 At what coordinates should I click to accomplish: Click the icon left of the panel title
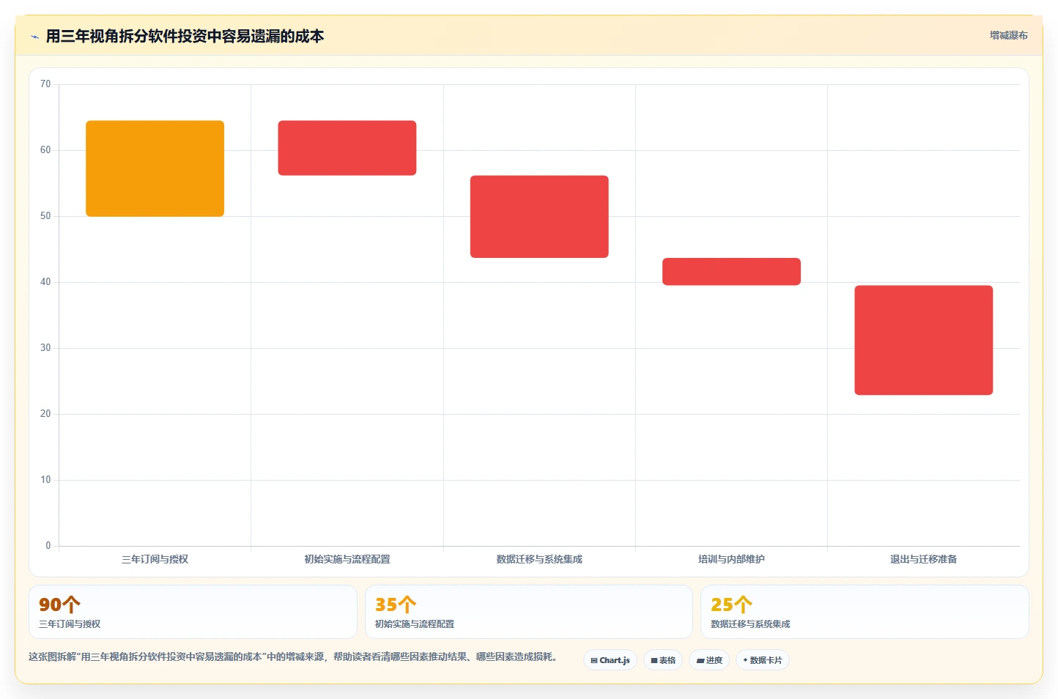pyautogui.click(x=34, y=37)
